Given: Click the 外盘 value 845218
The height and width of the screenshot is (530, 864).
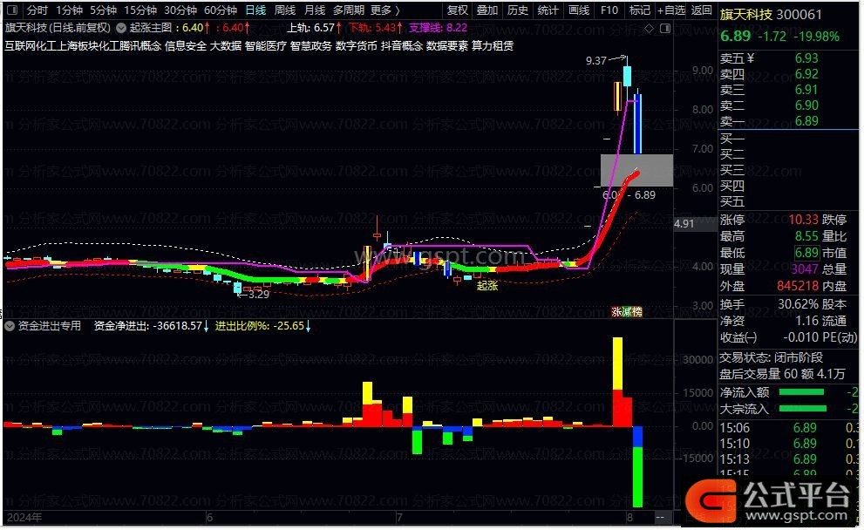Looking at the screenshot, I should click(x=798, y=286).
